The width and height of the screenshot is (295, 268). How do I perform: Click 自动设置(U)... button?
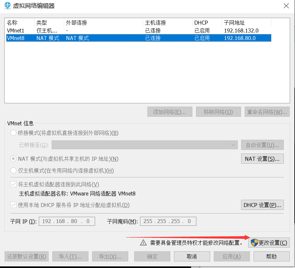[262, 145]
